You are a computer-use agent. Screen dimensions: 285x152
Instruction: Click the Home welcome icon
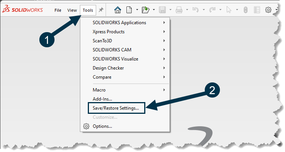pyautogui.click(x=118, y=10)
